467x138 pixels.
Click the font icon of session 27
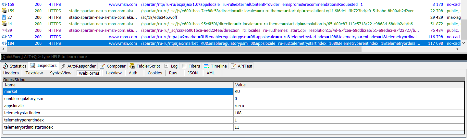coord(4,17)
